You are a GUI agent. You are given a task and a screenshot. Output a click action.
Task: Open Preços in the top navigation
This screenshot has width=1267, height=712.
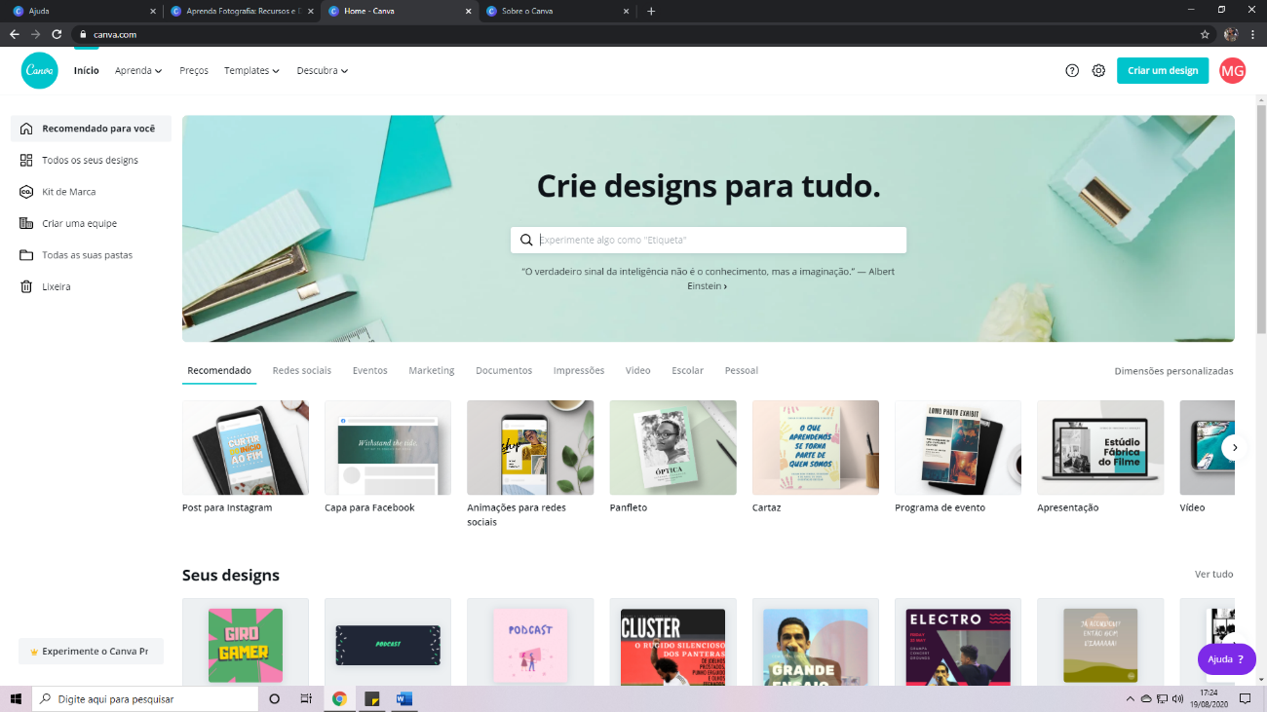click(194, 70)
